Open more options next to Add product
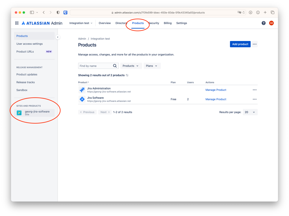The height and width of the screenshot is (216, 289). [x=255, y=44]
